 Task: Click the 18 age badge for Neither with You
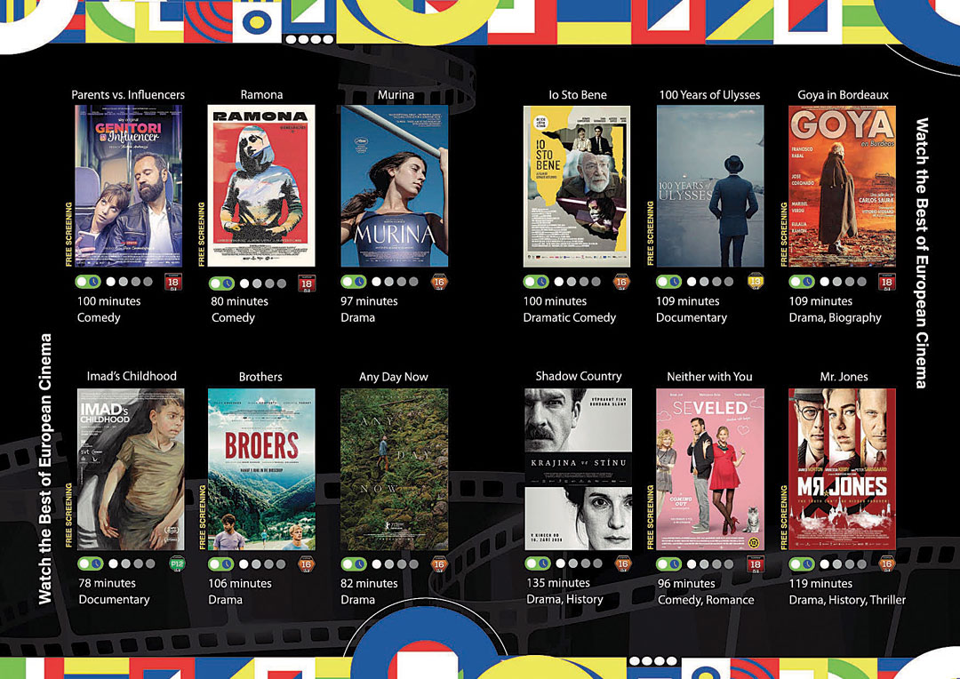point(756,563)
